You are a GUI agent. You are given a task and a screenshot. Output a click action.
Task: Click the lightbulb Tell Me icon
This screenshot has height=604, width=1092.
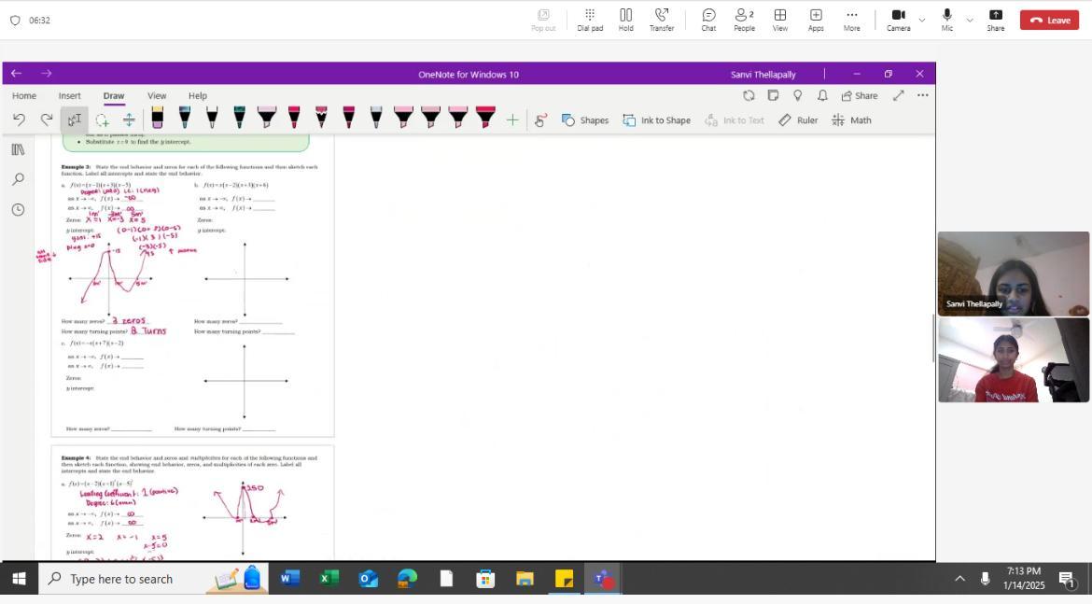(797, 95)
